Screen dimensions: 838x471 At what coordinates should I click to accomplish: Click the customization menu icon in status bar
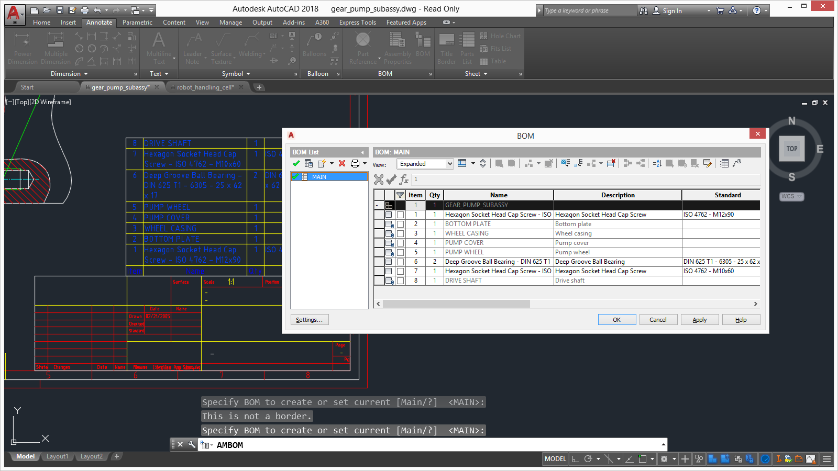(x=826, y=459)
